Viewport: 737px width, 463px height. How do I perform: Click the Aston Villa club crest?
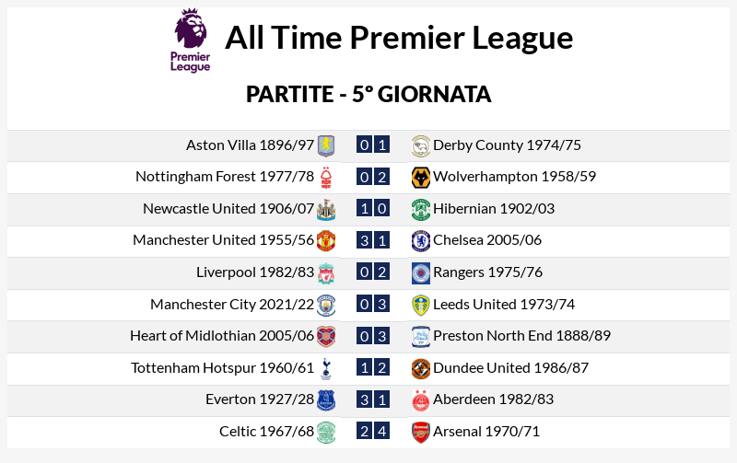pos(326,145)
